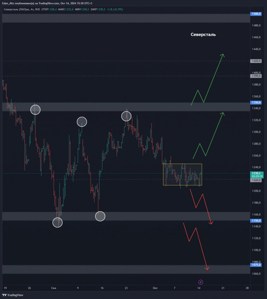Click the 1075,0 price level label
This screenshot has height=299, width=267.
pos(256,265)
